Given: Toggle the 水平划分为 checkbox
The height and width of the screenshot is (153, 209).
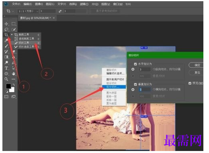Looking at the screenshot, I should [x=135, y=64].
